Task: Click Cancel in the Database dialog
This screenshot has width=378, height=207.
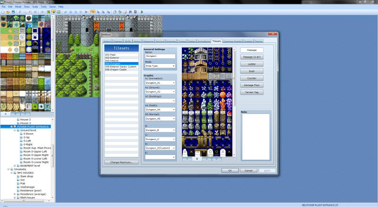Action: coord(249,170)
